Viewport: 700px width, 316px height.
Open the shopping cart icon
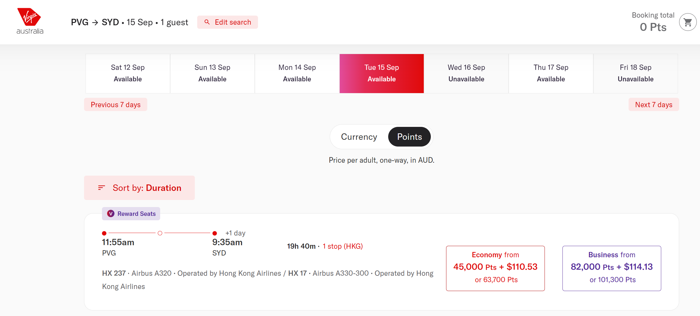coord(688,22)
